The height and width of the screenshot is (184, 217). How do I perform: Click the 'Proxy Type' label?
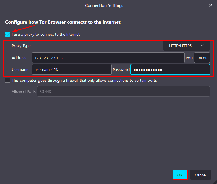point(21,46)
